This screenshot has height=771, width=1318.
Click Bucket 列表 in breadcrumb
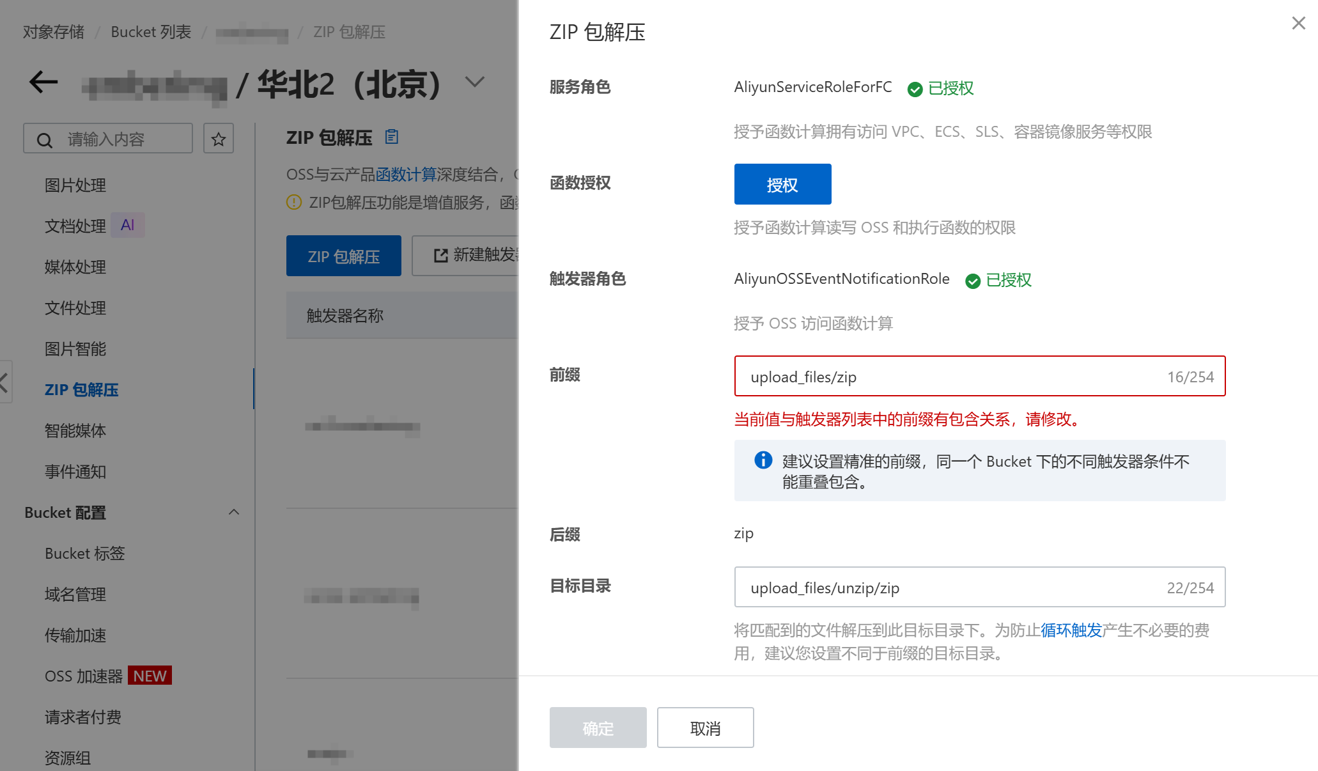[x=151, y=32]
